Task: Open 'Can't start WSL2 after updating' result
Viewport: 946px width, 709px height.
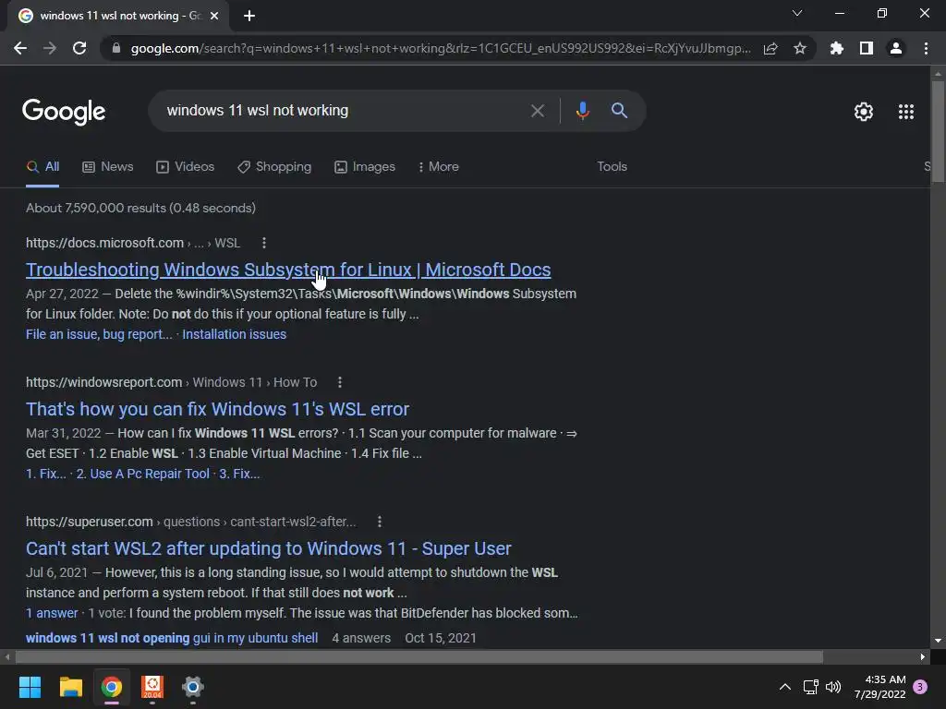Action: tap(269, 548)
